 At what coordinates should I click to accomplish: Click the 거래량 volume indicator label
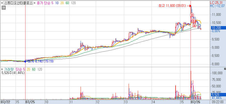(9, 70)
